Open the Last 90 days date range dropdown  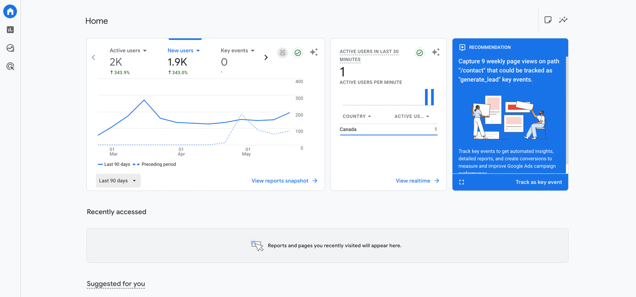click(118, 181)
